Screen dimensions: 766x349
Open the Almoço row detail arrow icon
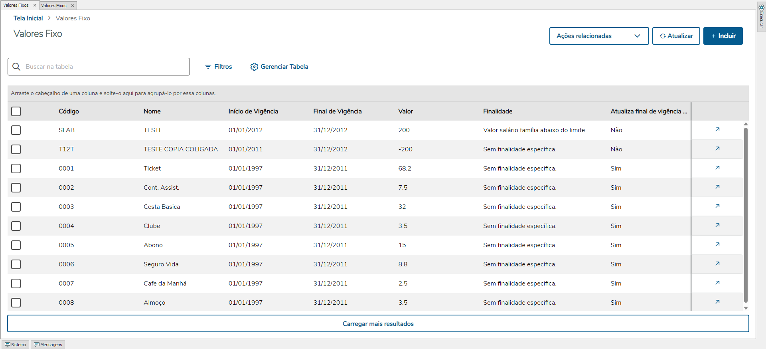[x=717, y=302]
